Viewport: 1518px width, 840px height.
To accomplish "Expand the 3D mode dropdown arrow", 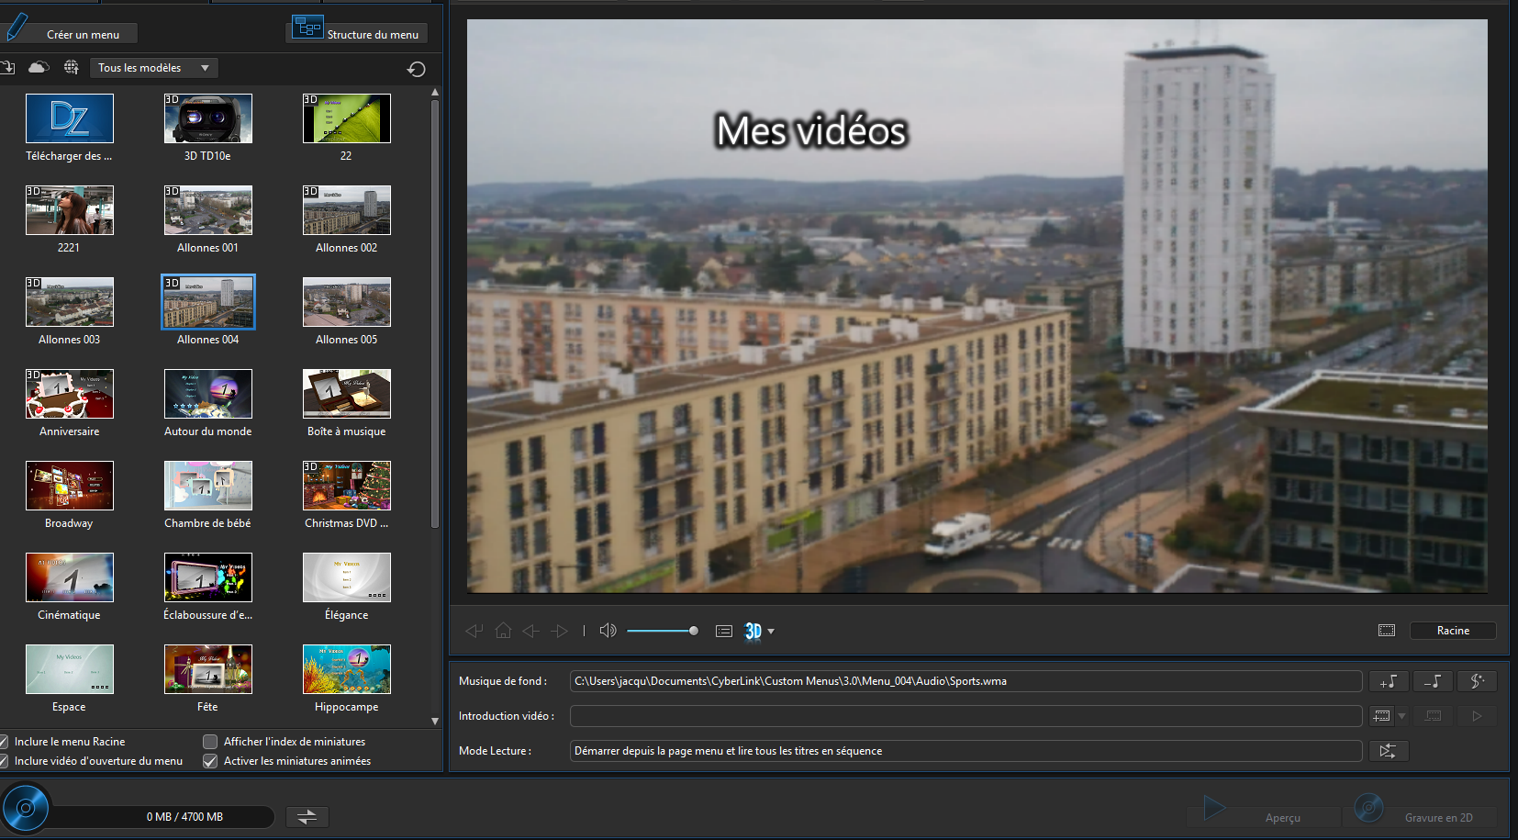I will (771, 632).
